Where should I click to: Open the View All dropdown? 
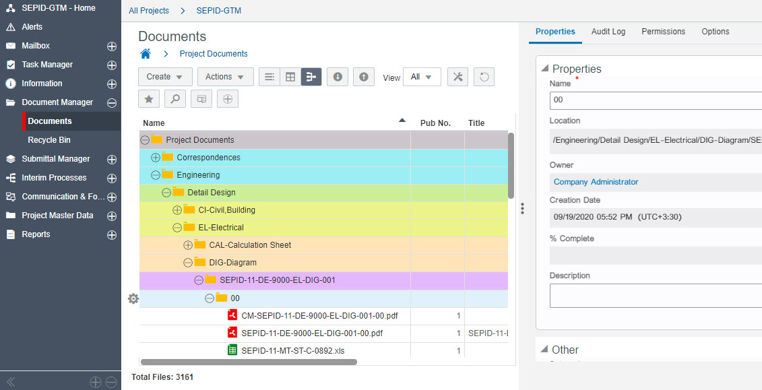point(422,77)
